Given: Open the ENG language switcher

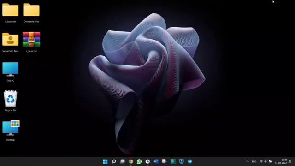Looking at the screenshot, I should tap(254, 162).
